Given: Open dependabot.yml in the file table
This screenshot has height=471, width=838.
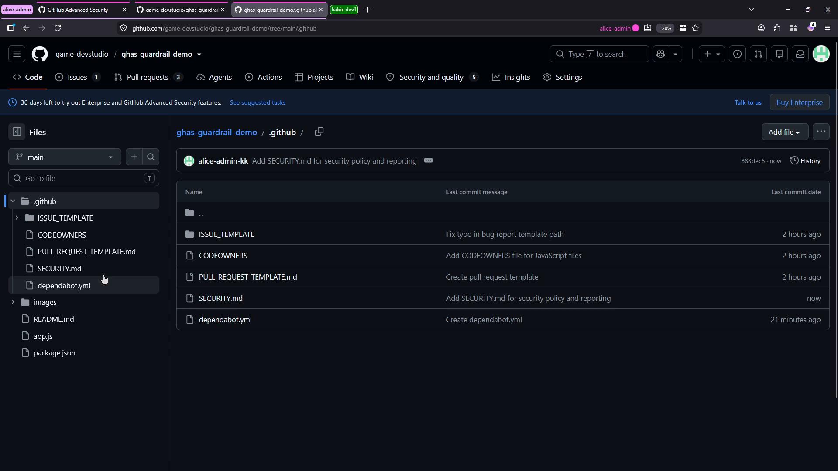Looking at the screenshot, I should pyautogui.click(x=225, y=320).
